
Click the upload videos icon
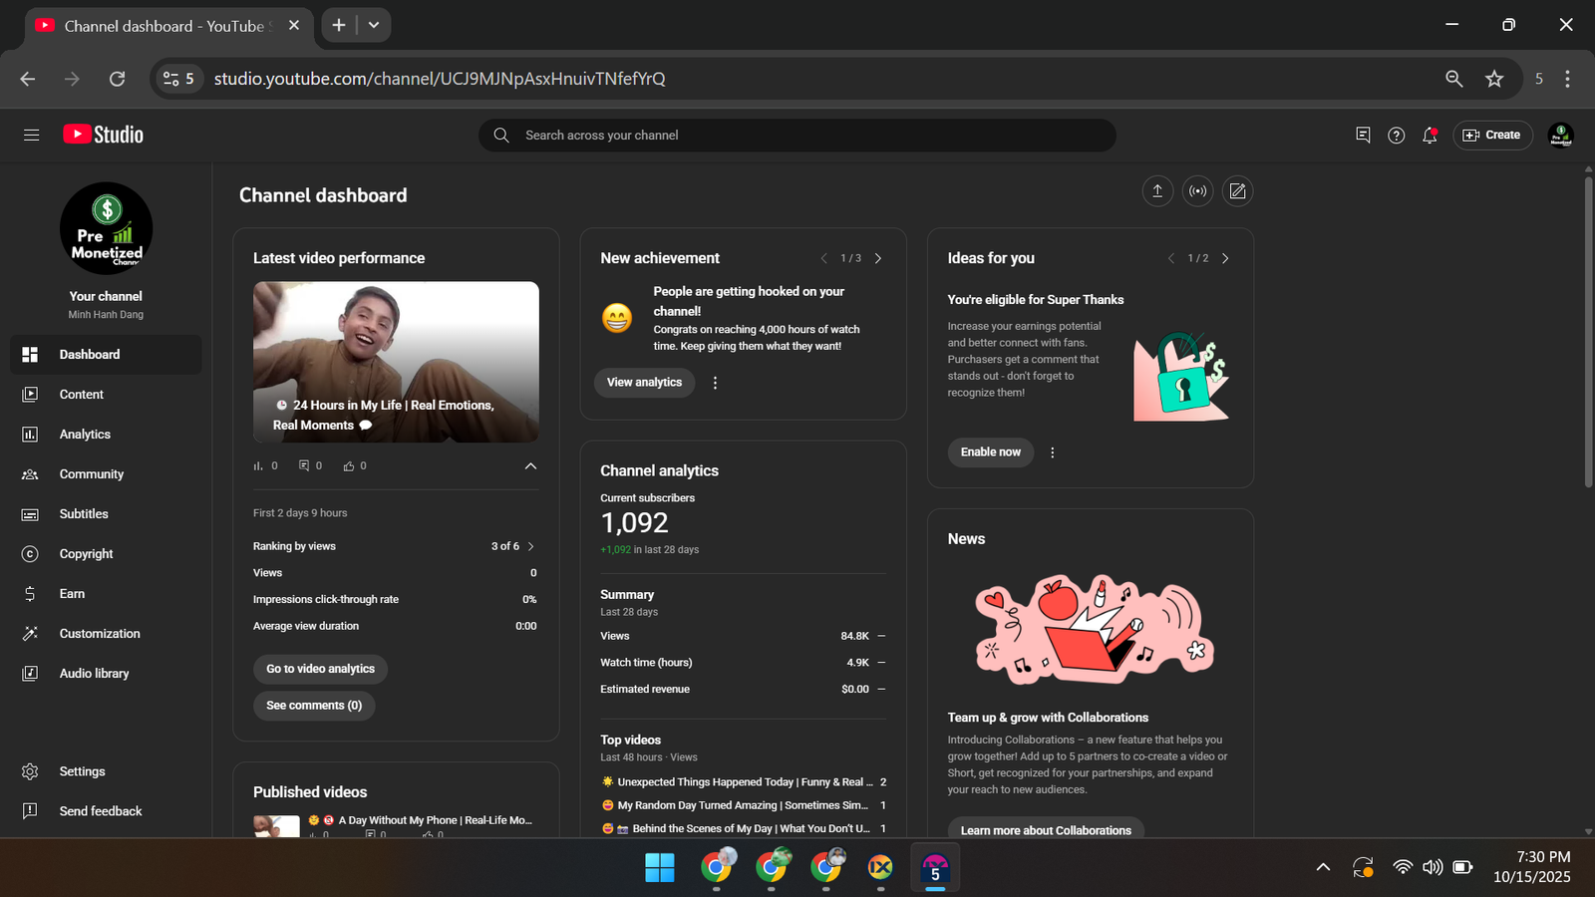click(x=1157, y=191)
